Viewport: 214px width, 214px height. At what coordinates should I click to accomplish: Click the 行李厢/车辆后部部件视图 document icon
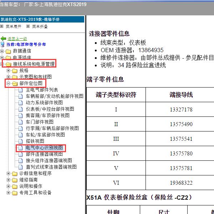[21, 128]
